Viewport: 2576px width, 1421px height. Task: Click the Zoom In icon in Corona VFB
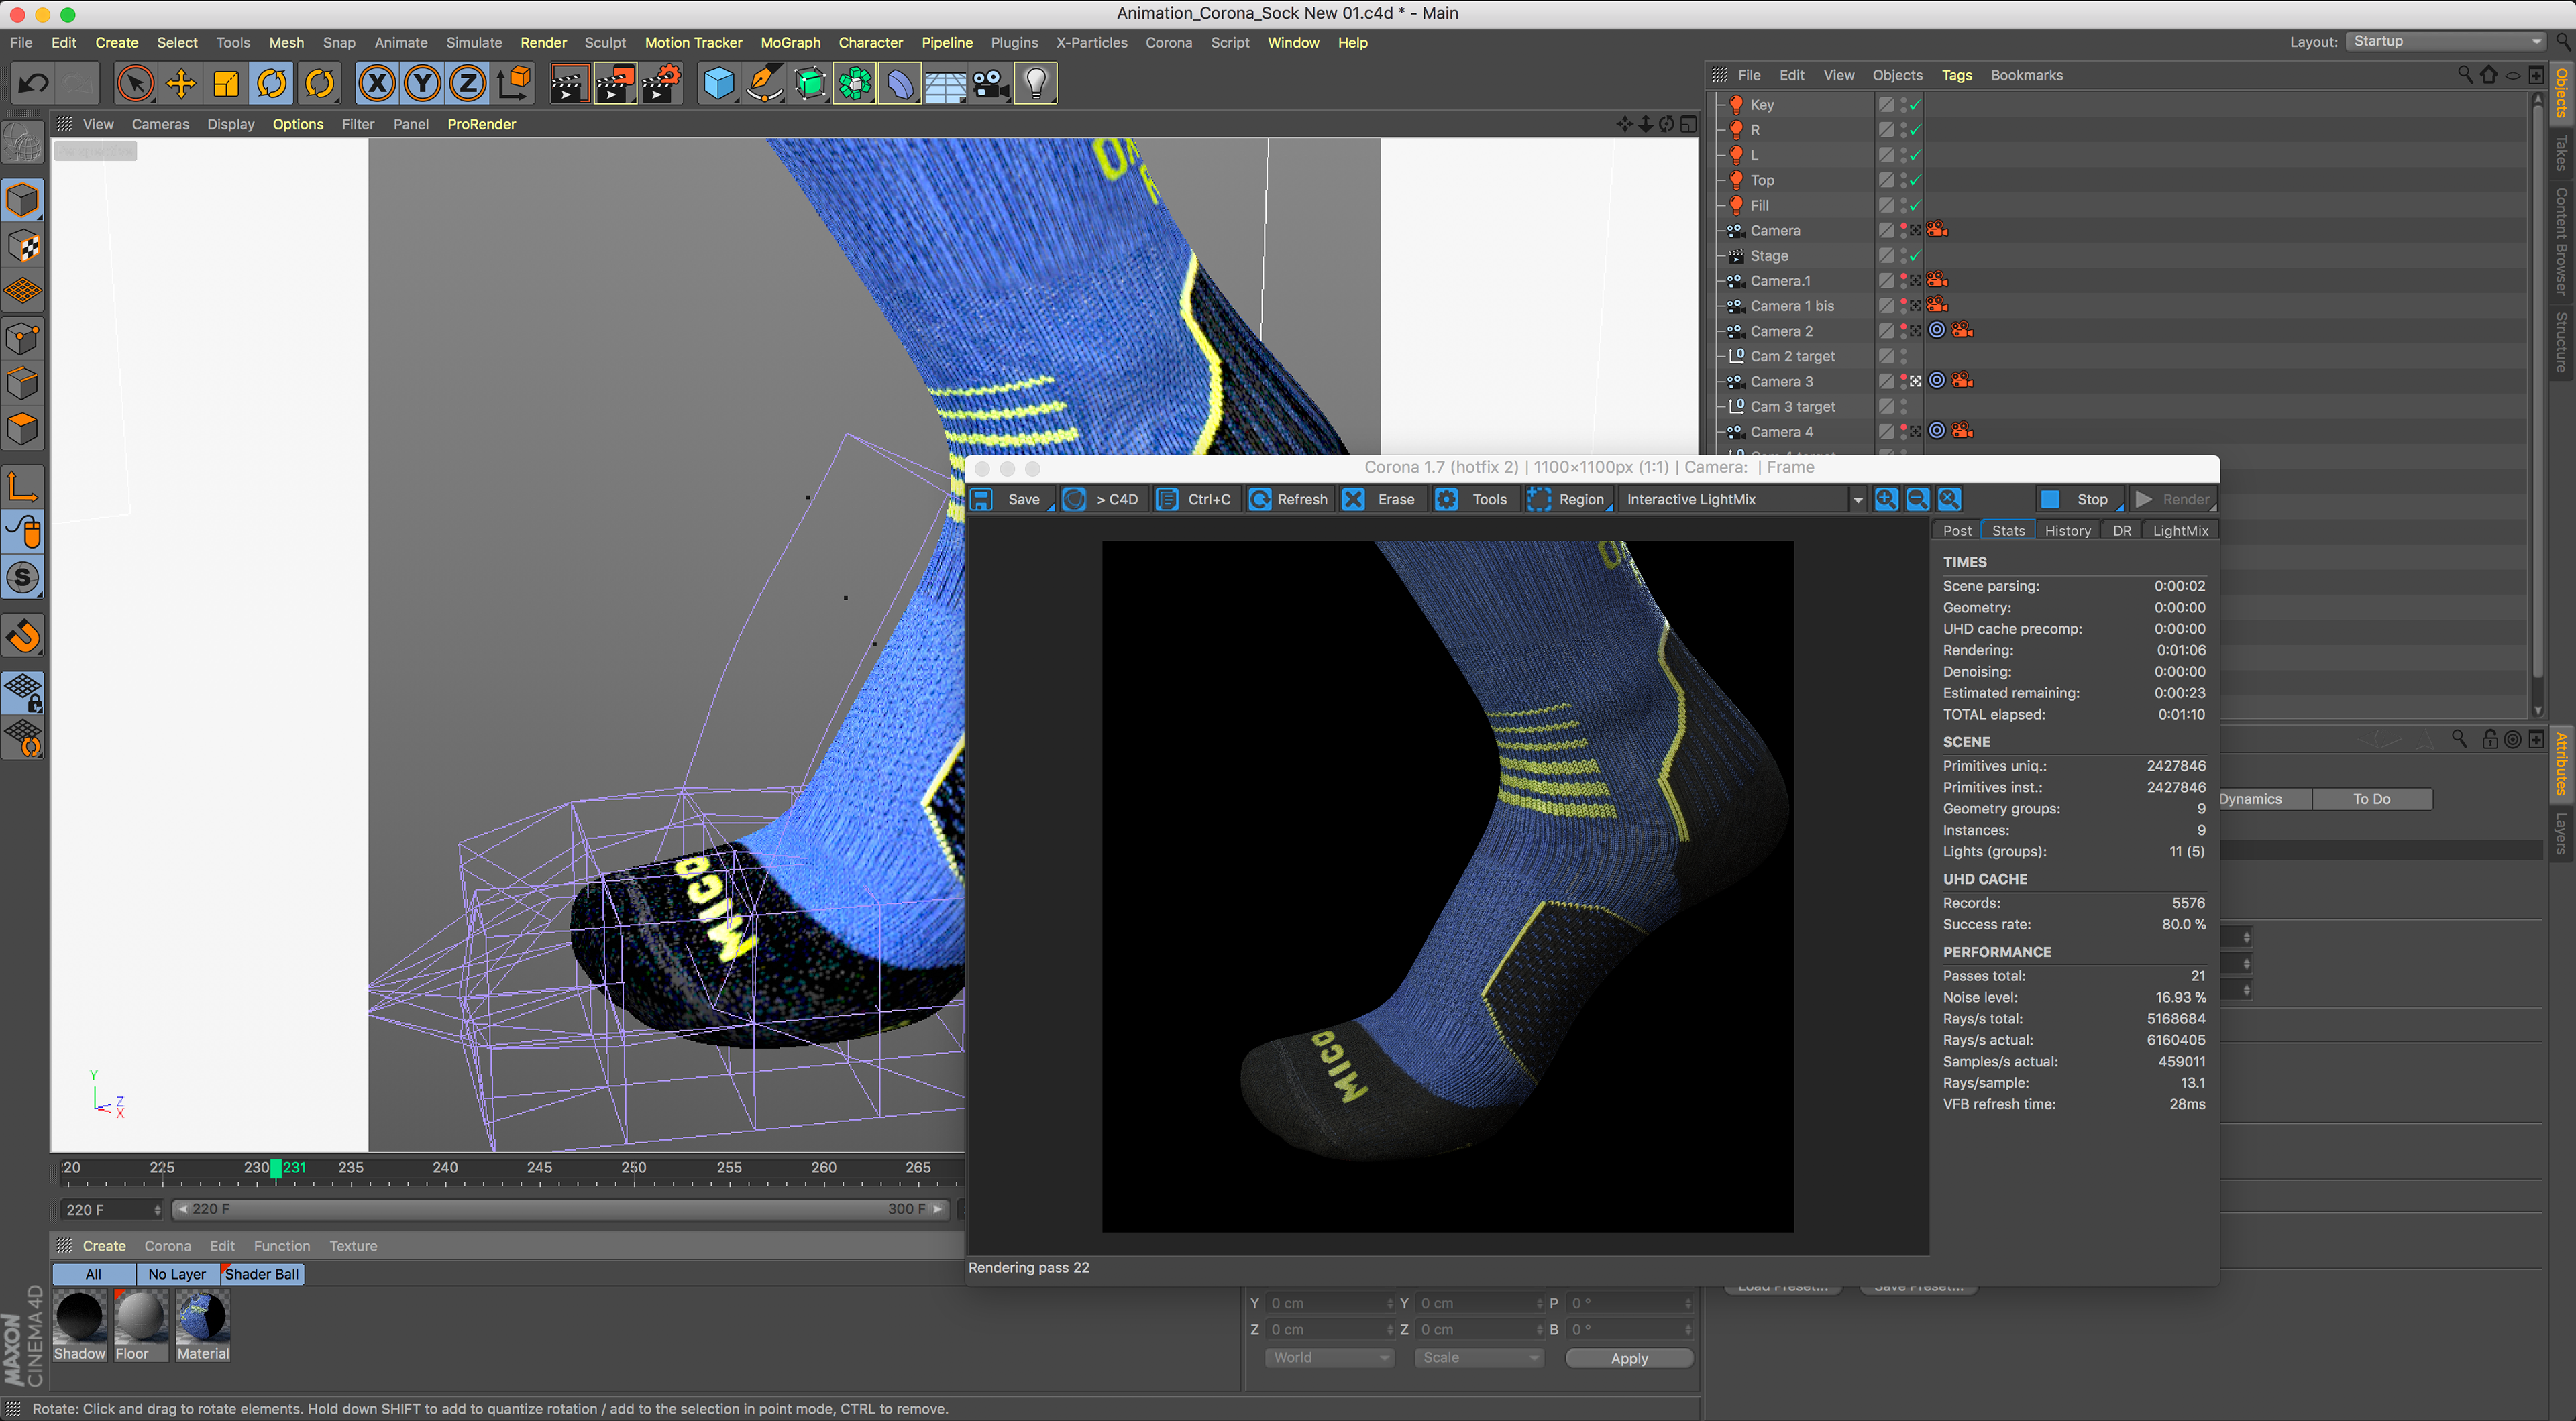point(1886,499)
